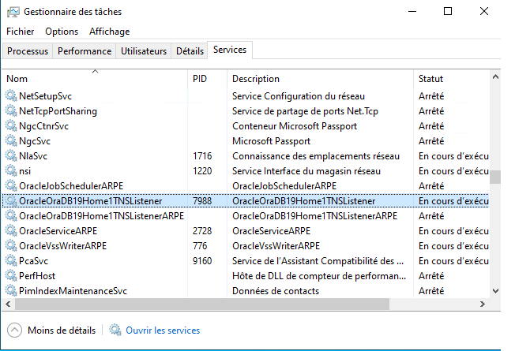Click PID value 7988

202,201
